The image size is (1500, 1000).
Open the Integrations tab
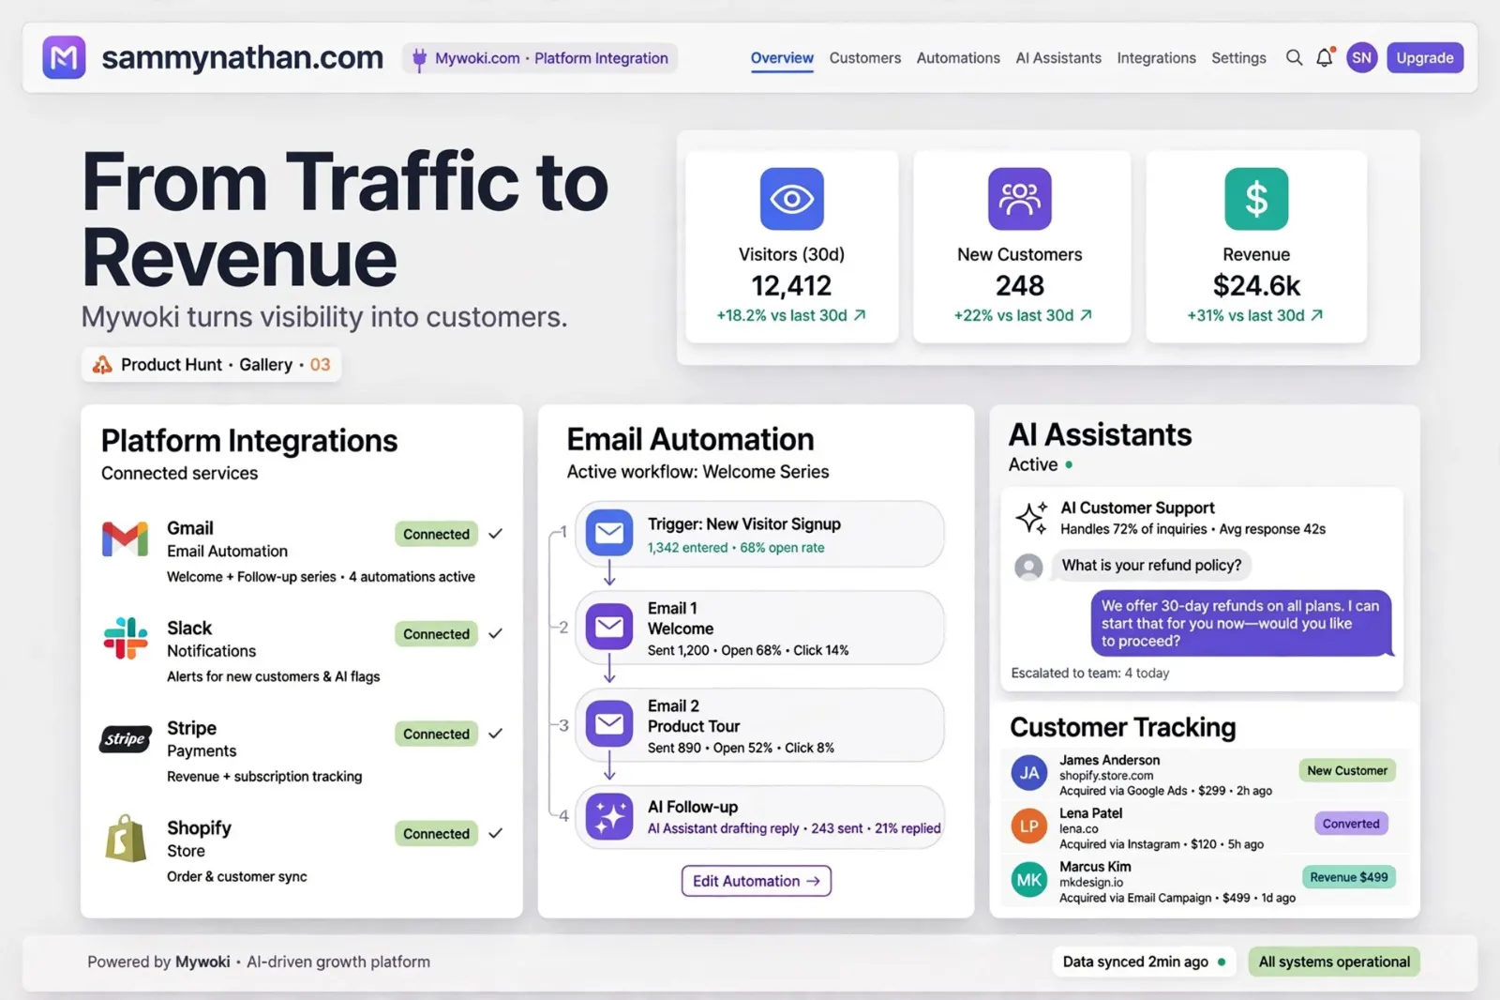(x=1156, y=58)
